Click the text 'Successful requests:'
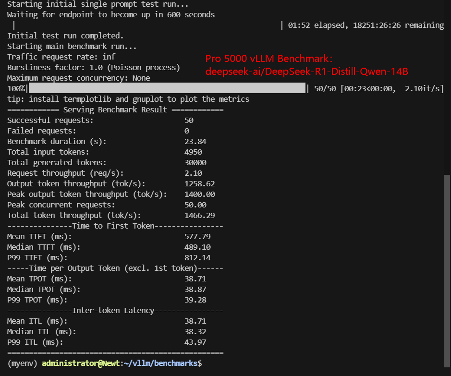Image resolution: width=451 pixels, height=376 pixels. click(x=50, y=120)
